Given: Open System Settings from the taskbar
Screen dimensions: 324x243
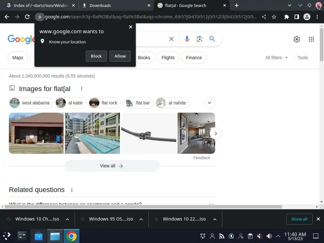Looking at the screenshot, I should [22, 236].
